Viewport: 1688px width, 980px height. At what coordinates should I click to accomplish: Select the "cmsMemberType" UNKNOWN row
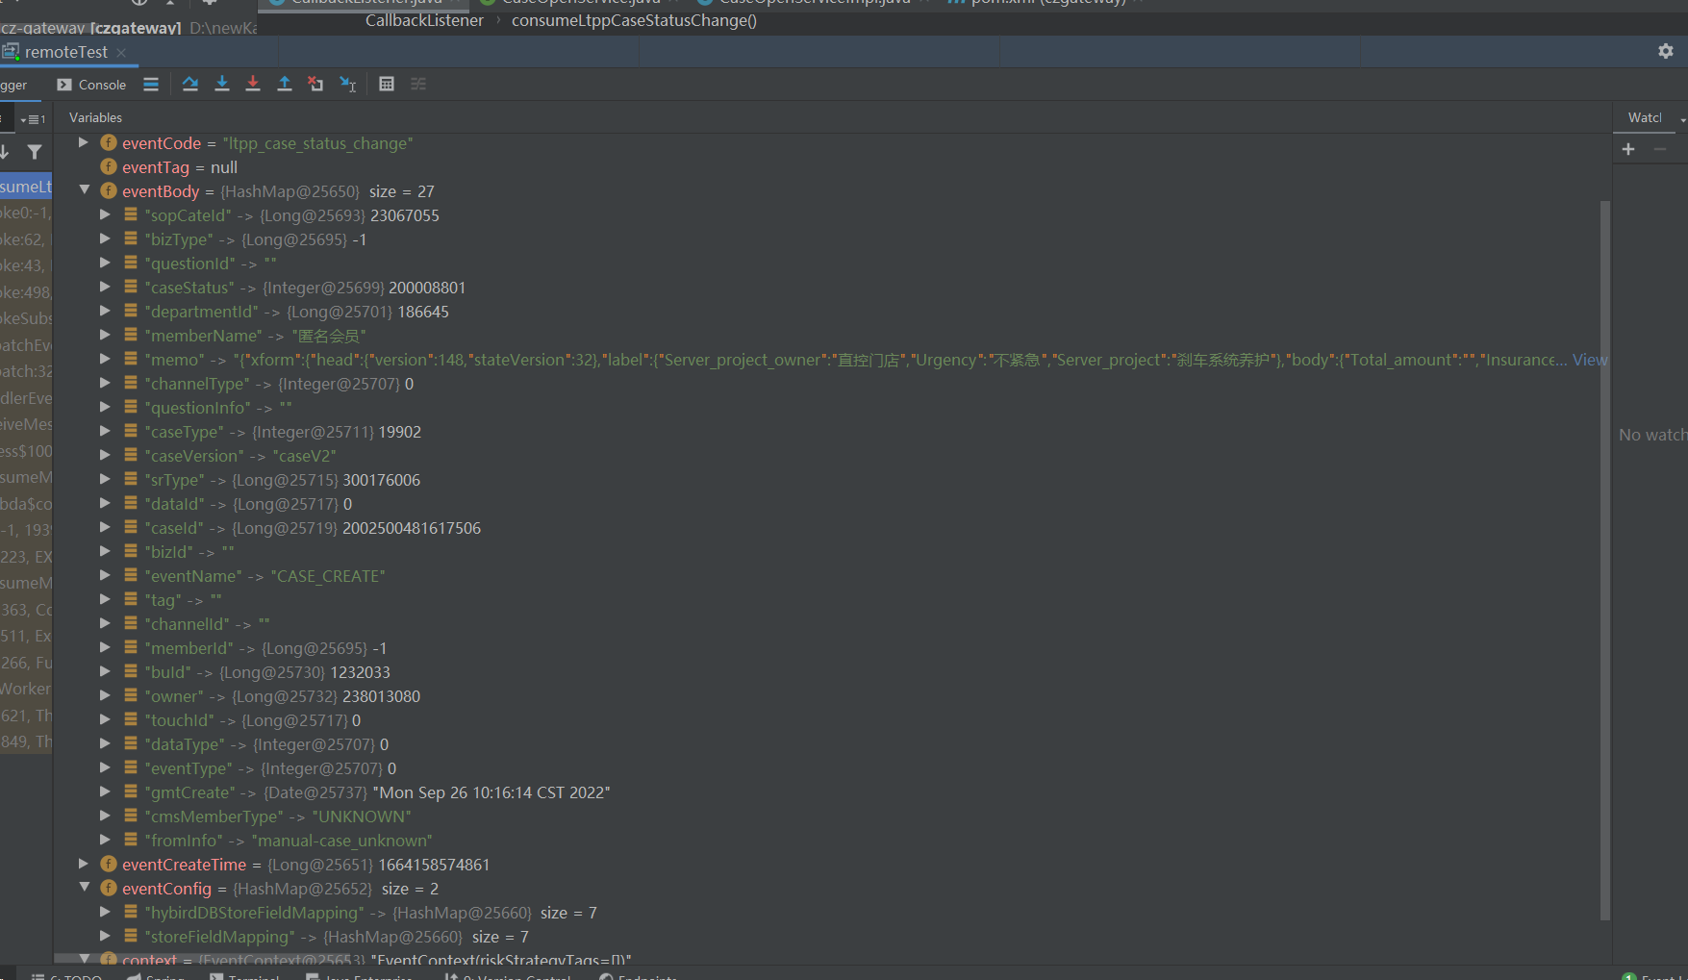point(833,817)
